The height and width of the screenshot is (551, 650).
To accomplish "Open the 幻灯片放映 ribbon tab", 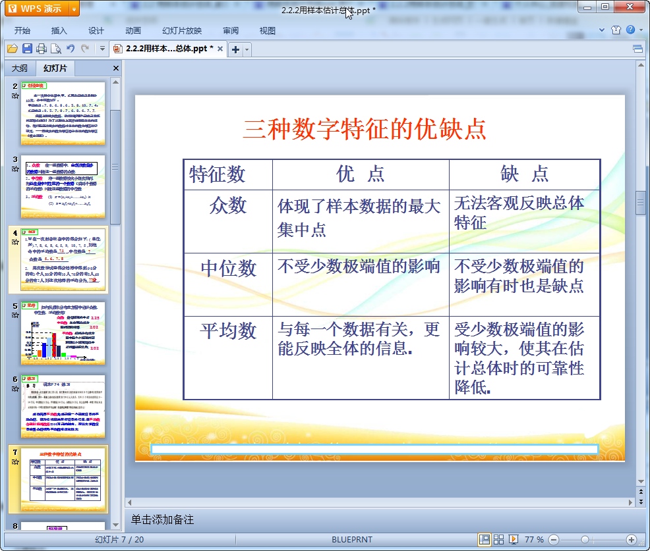I will click(x=182, y=31).
